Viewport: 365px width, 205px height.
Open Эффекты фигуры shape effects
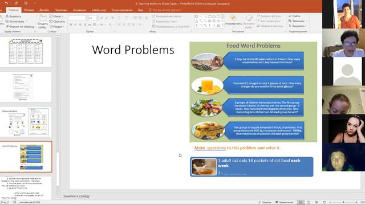point(270,26)
